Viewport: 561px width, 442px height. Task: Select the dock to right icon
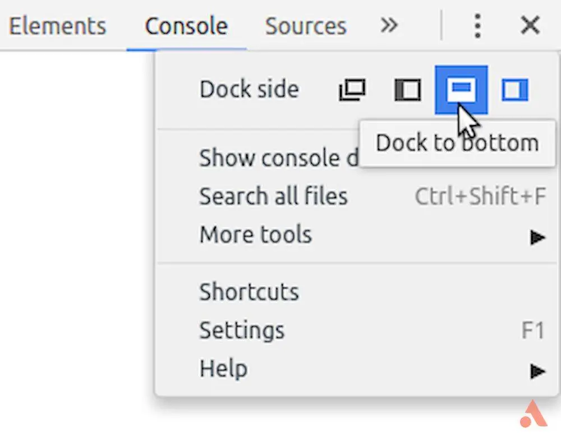click(514, 90)
